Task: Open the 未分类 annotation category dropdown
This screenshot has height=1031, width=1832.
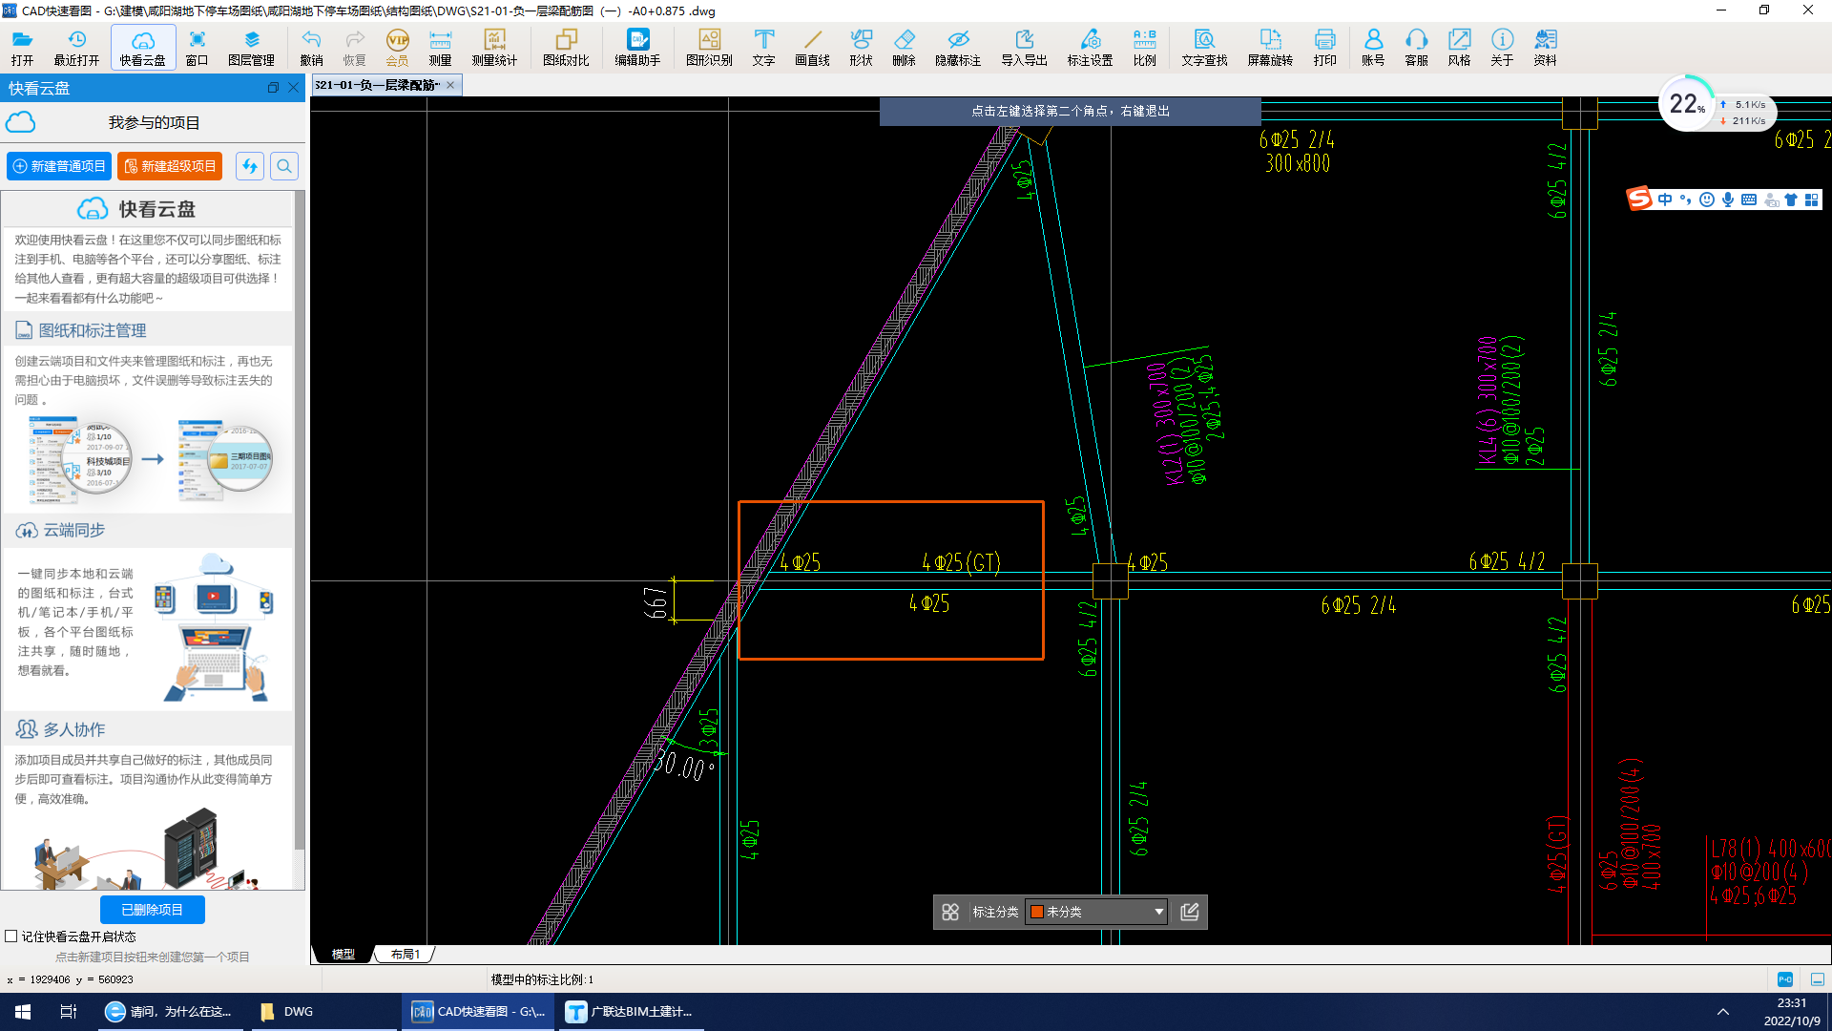Action: (x=1096, y=912)
